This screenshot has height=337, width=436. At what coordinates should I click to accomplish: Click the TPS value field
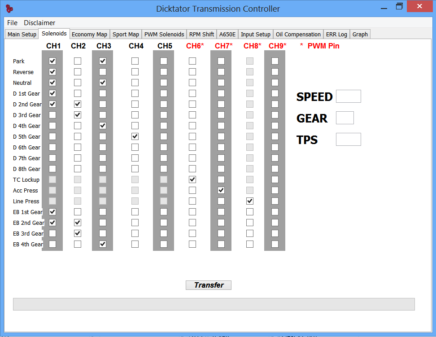point(349,139)
